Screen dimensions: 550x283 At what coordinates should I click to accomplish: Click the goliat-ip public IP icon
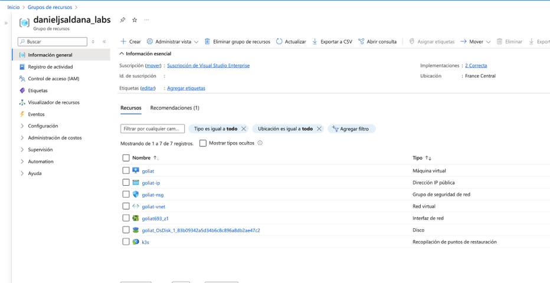(136, 183)
